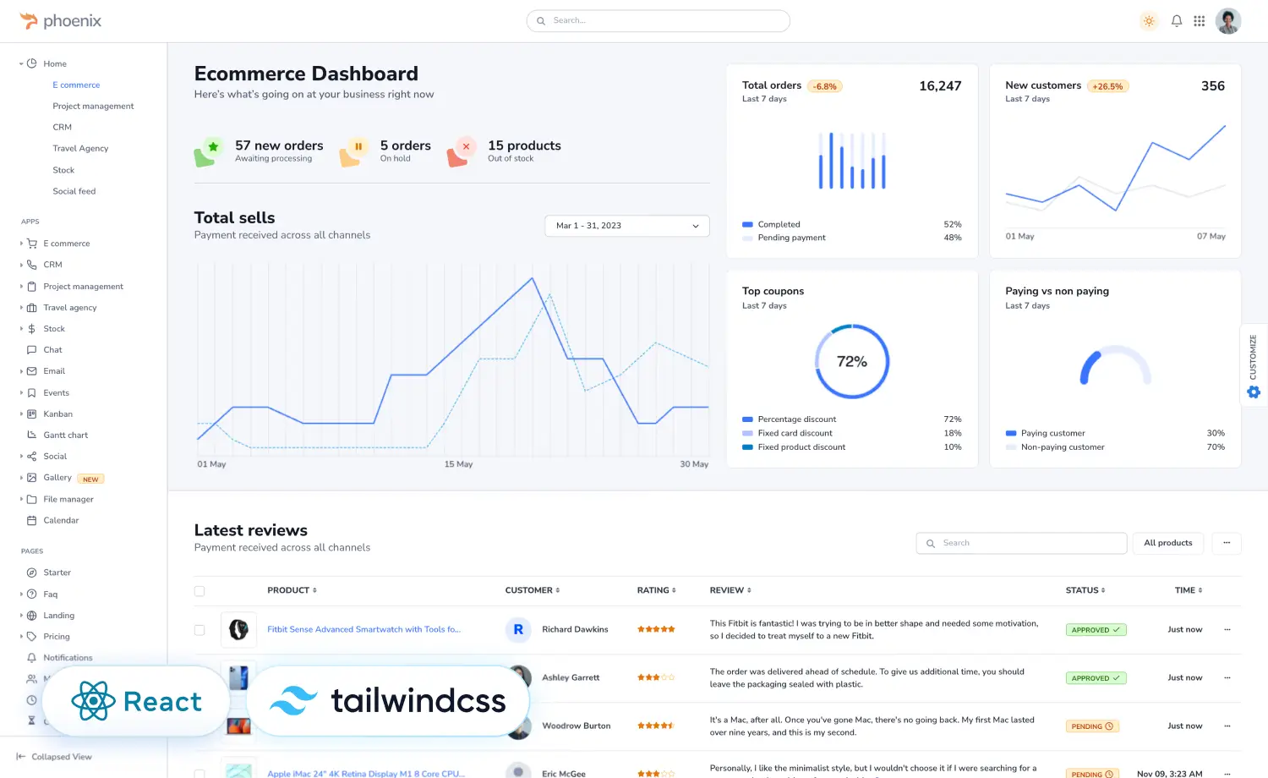The width and height of the screenshot is (1268, 778).
Task: Select Project management under Home
Action: (x=93, y=106)
